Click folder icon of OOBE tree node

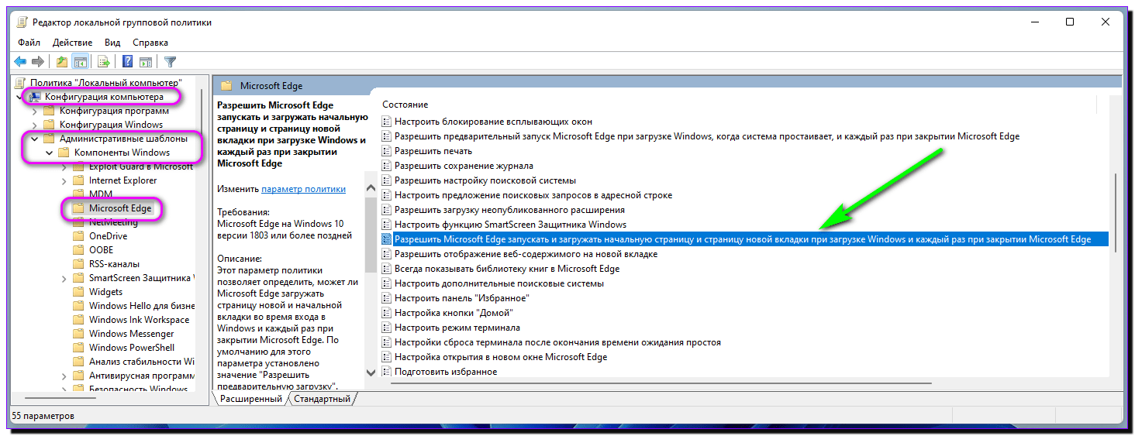tap(78, 250)
